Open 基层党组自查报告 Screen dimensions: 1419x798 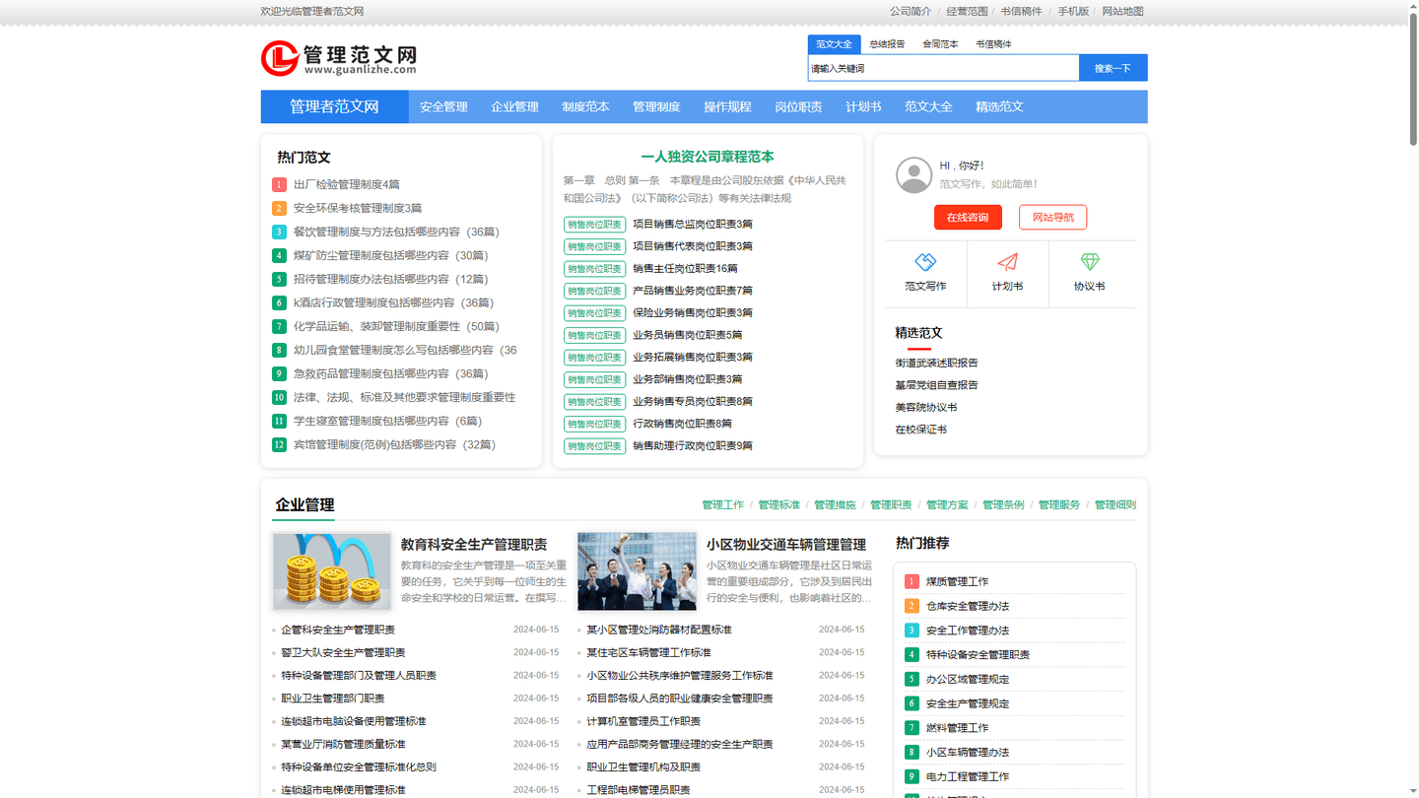[x=937, y=385]
